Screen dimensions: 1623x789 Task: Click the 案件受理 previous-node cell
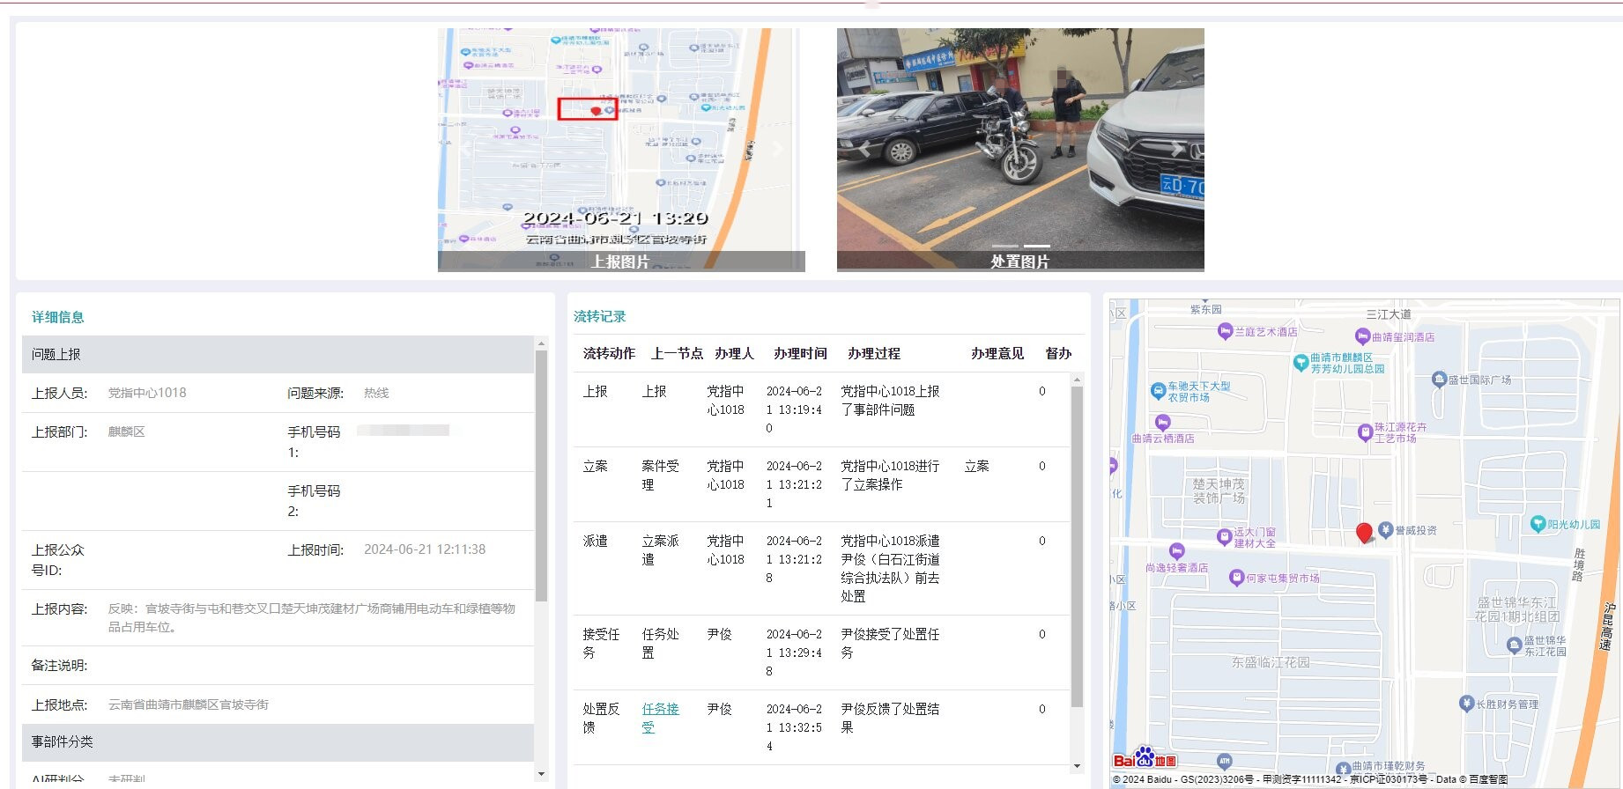(660, 476)
